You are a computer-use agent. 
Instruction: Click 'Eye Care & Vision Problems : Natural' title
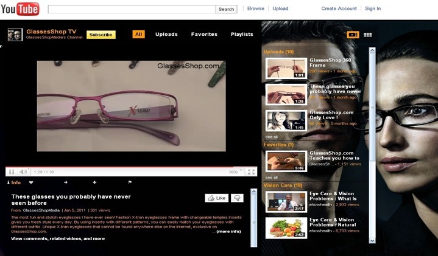[333, 223]
